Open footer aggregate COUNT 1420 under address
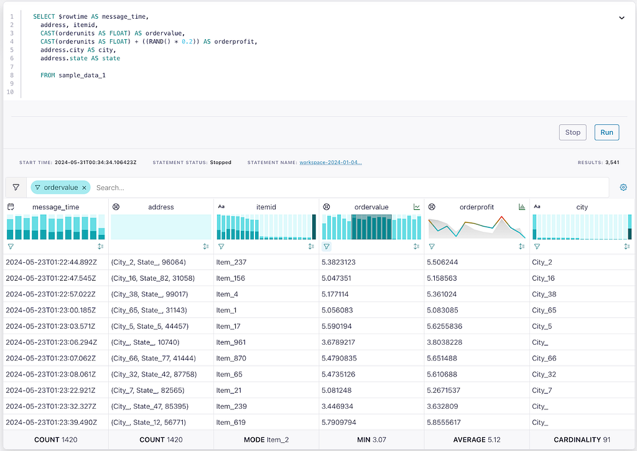Viewport: 637px width, 451px height. 161,440
